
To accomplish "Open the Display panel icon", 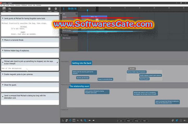I will click(x=4, y=9).
